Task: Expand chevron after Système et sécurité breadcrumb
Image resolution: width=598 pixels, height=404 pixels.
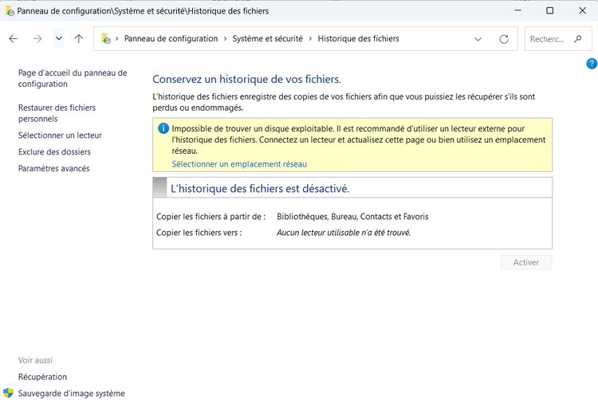Action: point(310,38)
